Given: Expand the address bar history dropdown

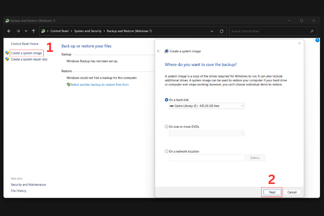Looking at the screenshot, I should (212, 31).
